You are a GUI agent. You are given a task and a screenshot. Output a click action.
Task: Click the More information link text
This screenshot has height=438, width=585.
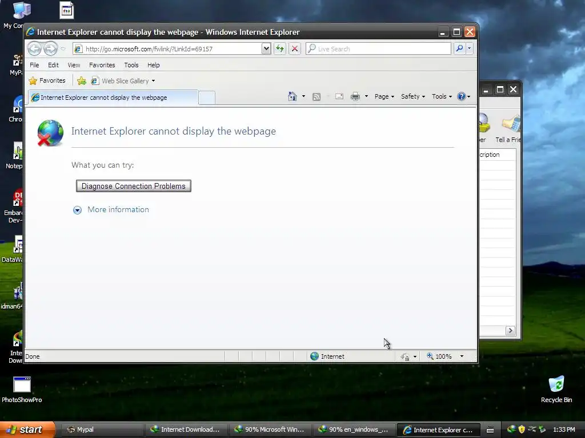(118, 209)
